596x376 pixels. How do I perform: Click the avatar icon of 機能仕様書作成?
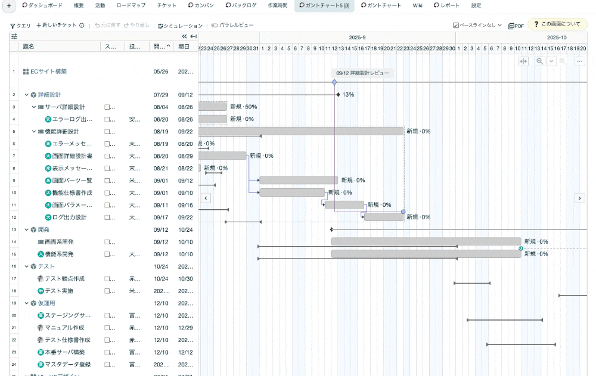click(48, 192)
